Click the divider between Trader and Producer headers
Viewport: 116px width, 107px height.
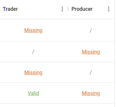[68, 9]
